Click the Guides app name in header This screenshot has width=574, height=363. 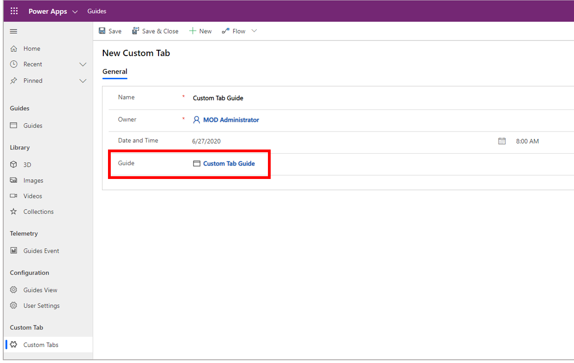coord(97,11)
